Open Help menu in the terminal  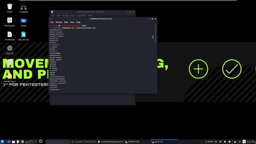click(78, 22)
